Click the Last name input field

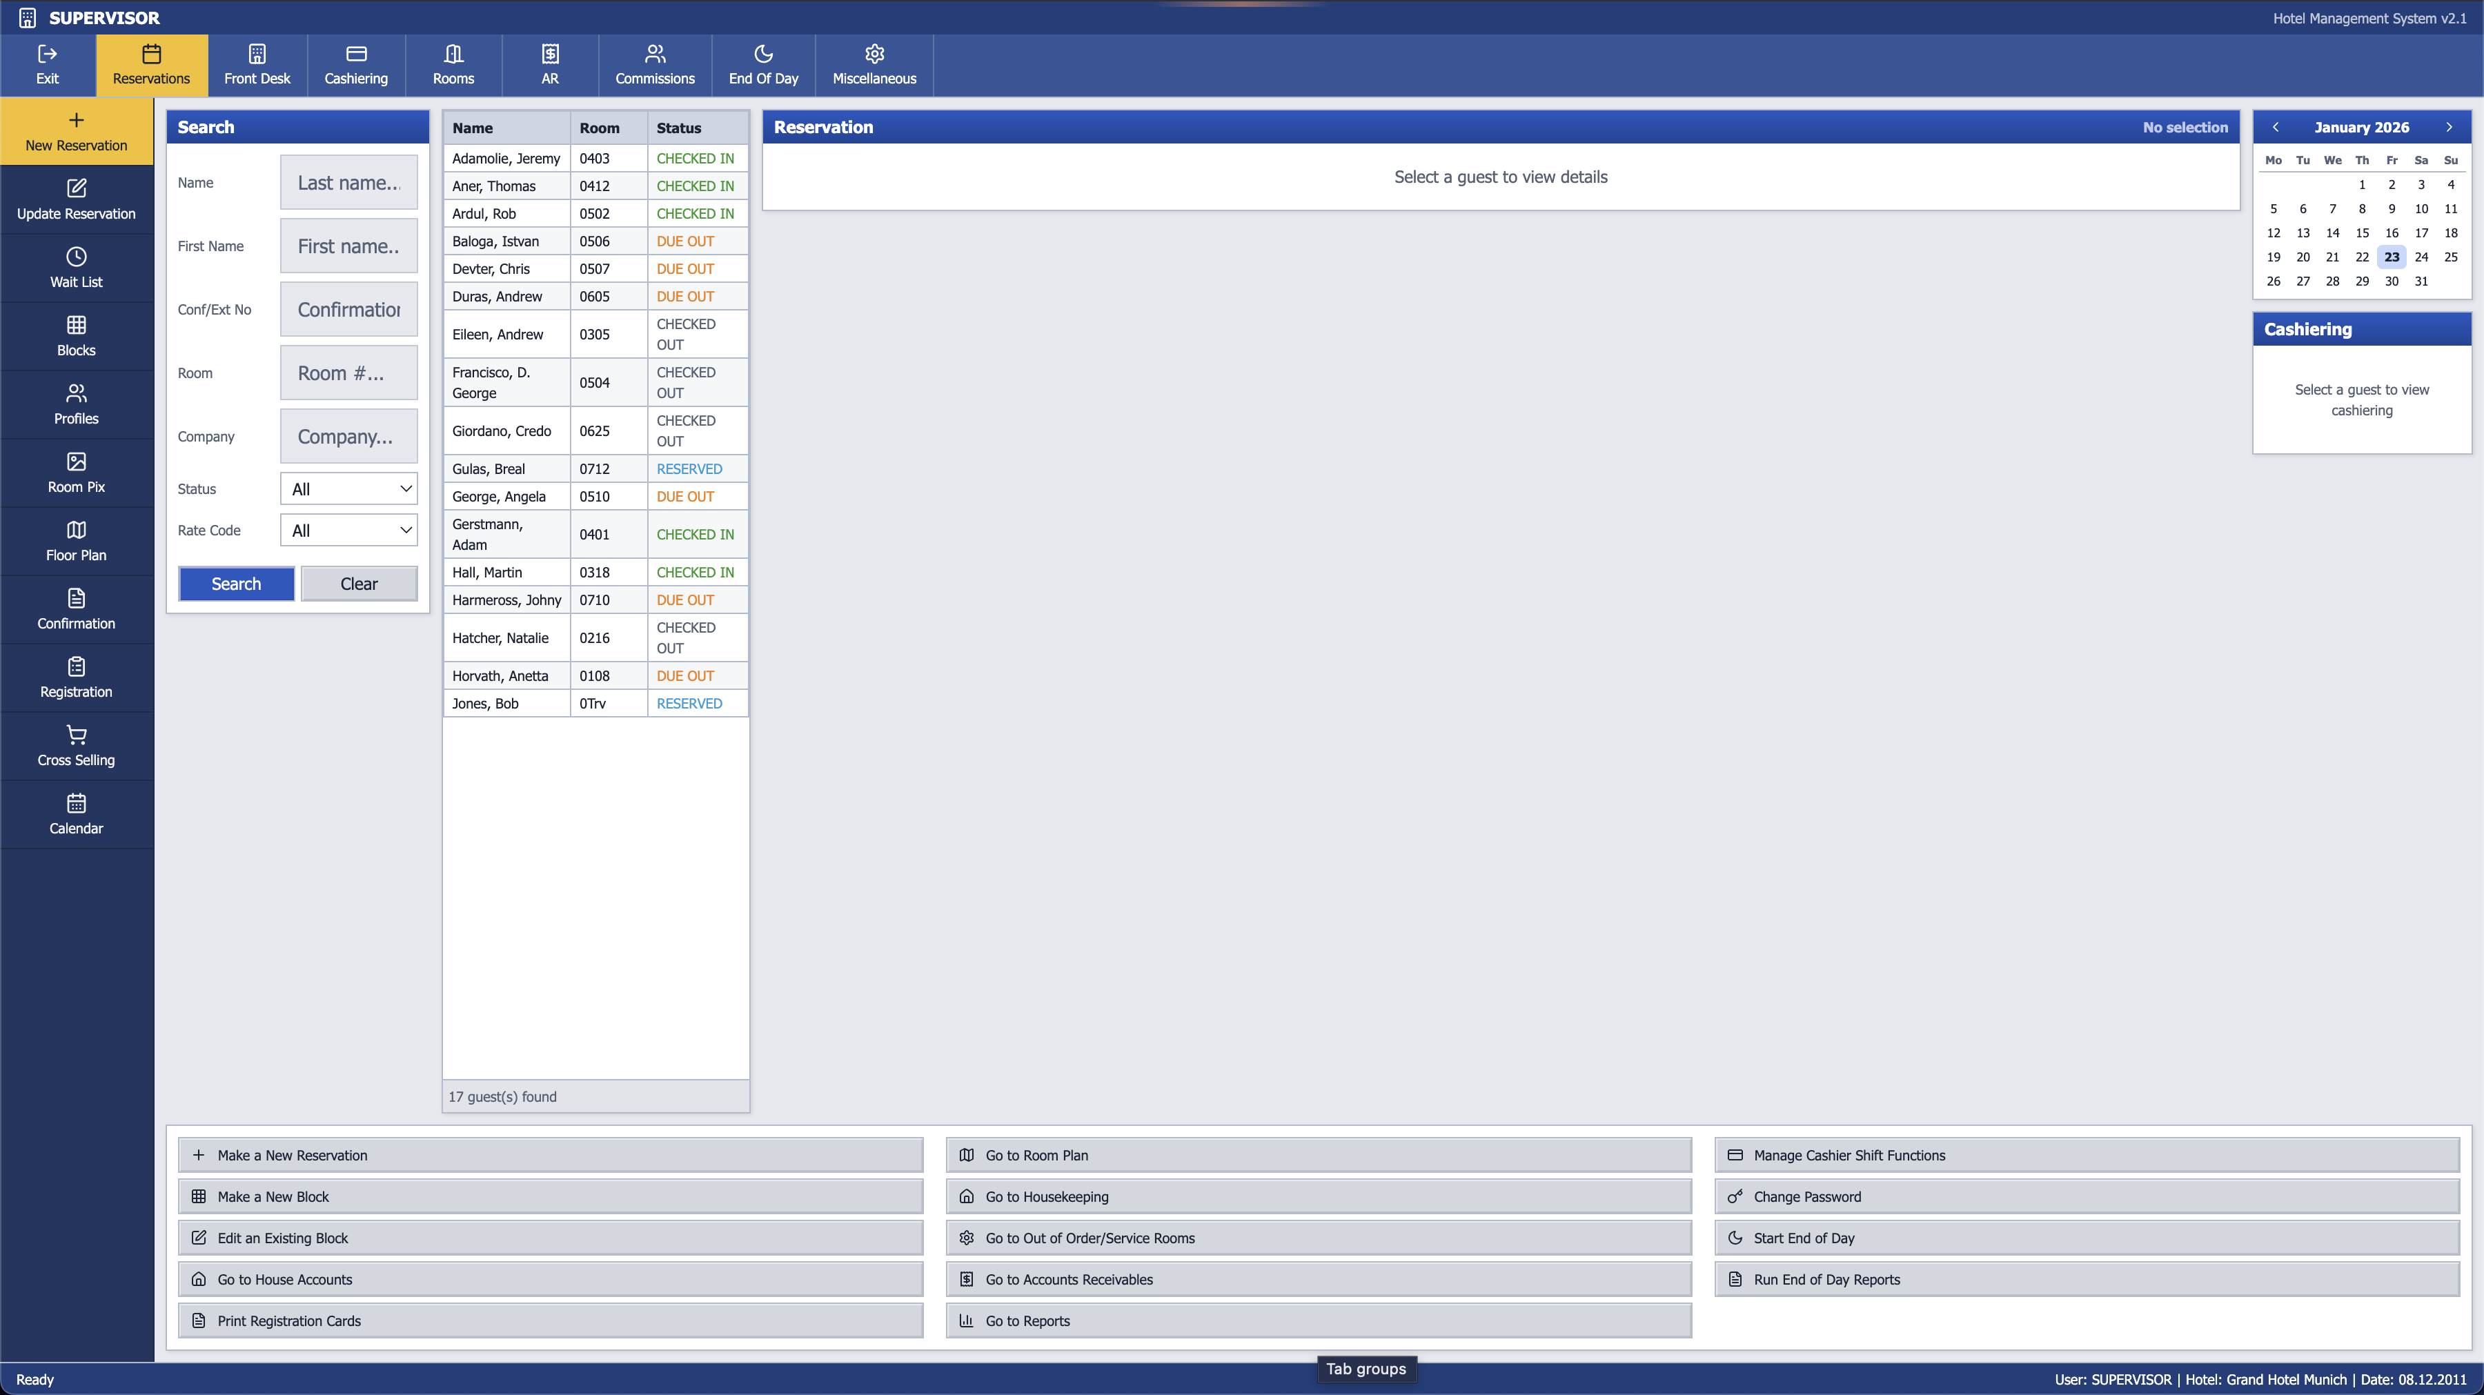348,182
